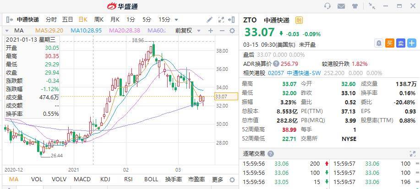This screenshot has height=189, width=420.
Task: Collapse left panel arrow beside 中通快递
Action: [9, 20]
